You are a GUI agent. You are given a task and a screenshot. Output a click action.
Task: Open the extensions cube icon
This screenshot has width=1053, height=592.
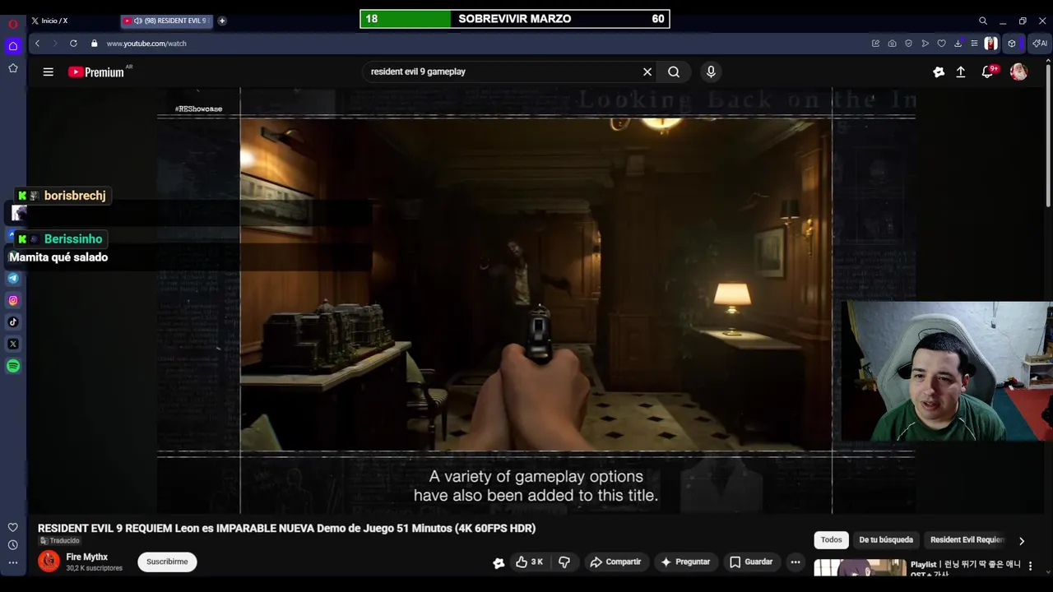pos(1012,44)
